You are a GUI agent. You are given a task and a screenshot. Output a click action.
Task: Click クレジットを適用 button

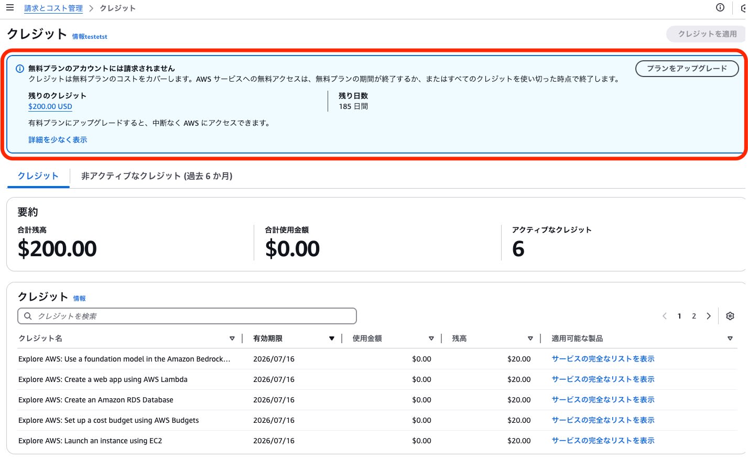(707, 34)
